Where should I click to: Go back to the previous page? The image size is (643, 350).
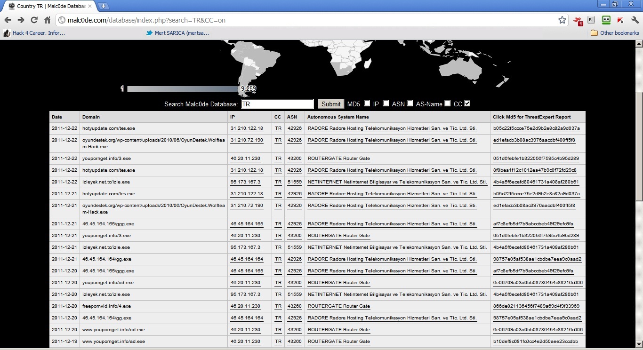tap(8, 20)
